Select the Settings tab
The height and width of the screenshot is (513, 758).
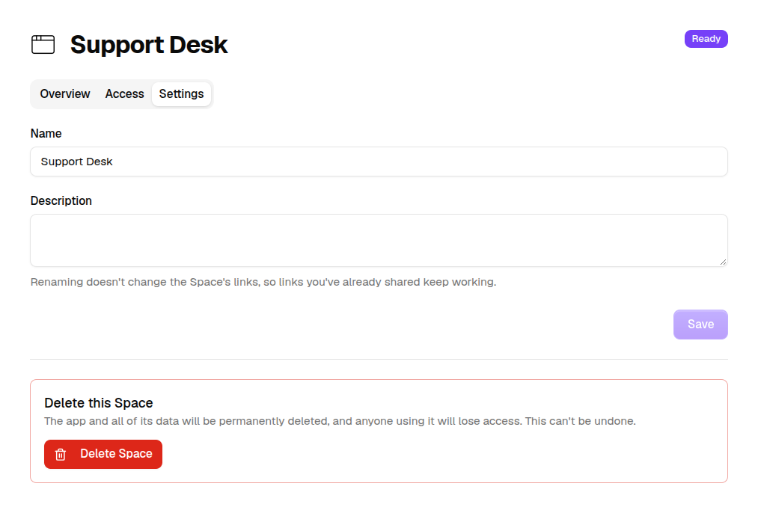pyautogui.click(x=181, y=93)
